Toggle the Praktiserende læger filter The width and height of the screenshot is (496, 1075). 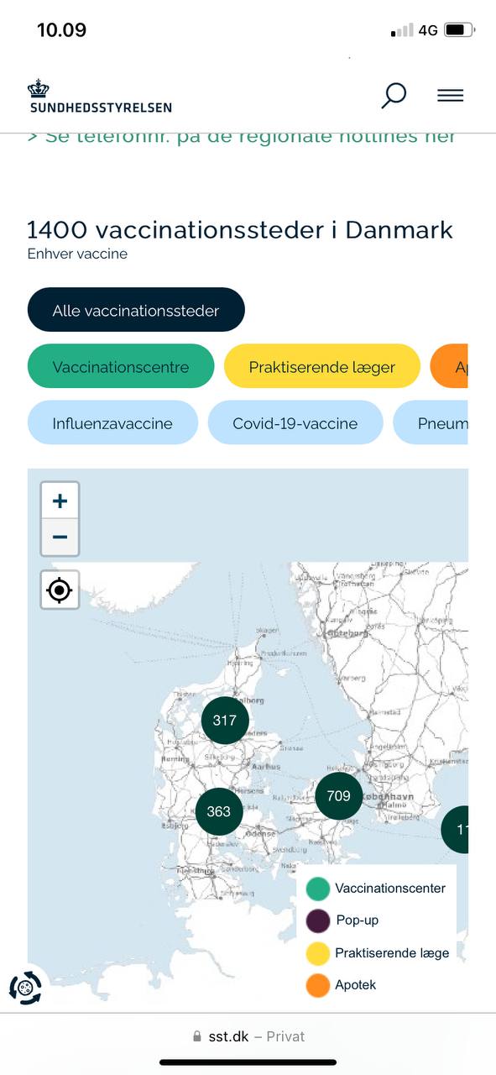(x=321, y=367)
